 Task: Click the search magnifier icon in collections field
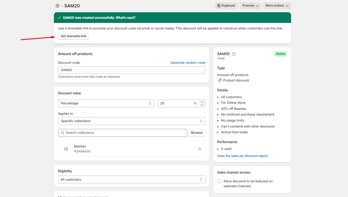[63, 133]
